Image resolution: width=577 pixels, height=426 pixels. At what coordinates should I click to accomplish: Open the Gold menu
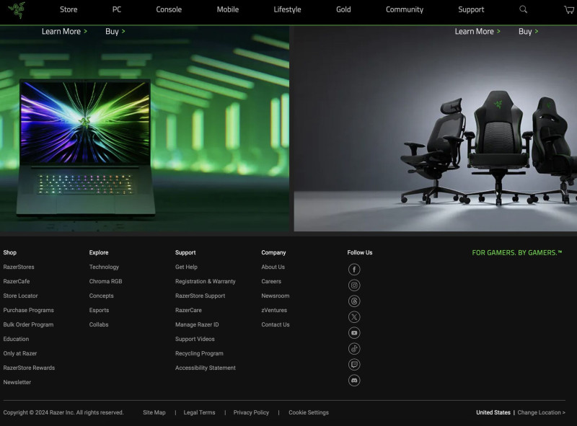(x=343, y=9)
